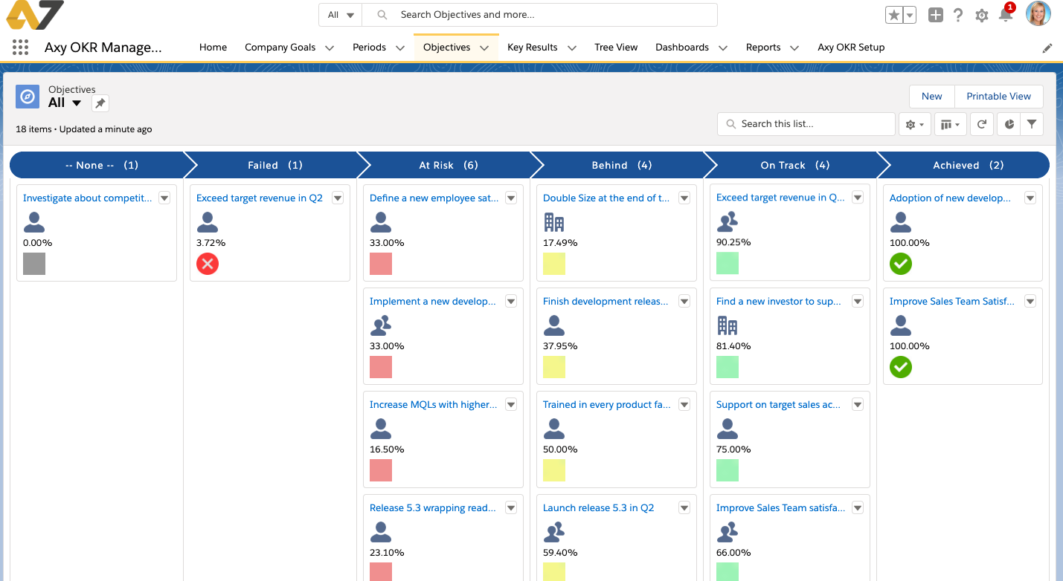This screenshot has width=1063, height=581.
Task: Open the Axy OKR Setup tab
Action: click(x=851, y=48)
